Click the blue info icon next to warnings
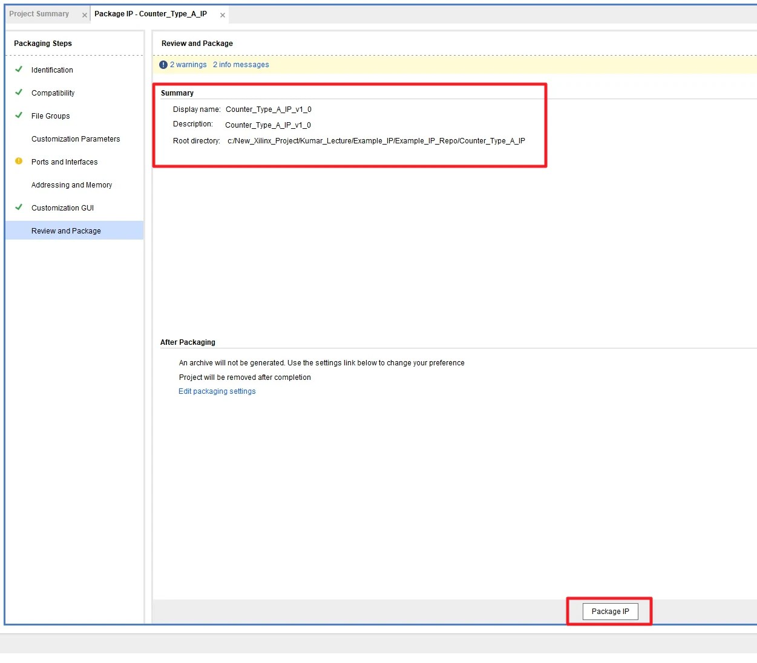 click(x=163, y=65)
